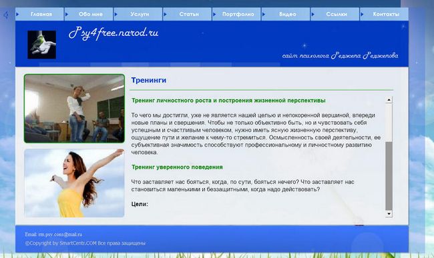Click the arrow icon beside Портфолио

click(x=214, y=14)
